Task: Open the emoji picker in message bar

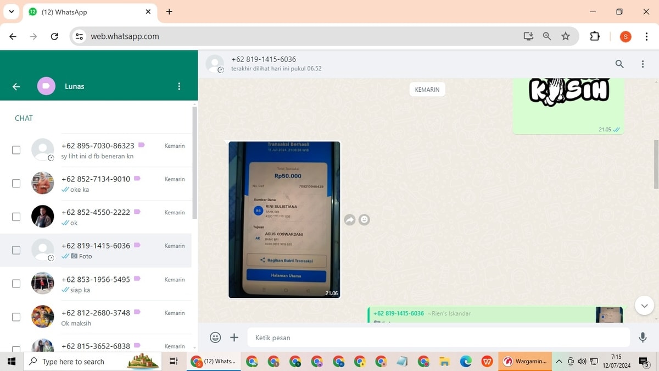Action: [x=215, y=337]
